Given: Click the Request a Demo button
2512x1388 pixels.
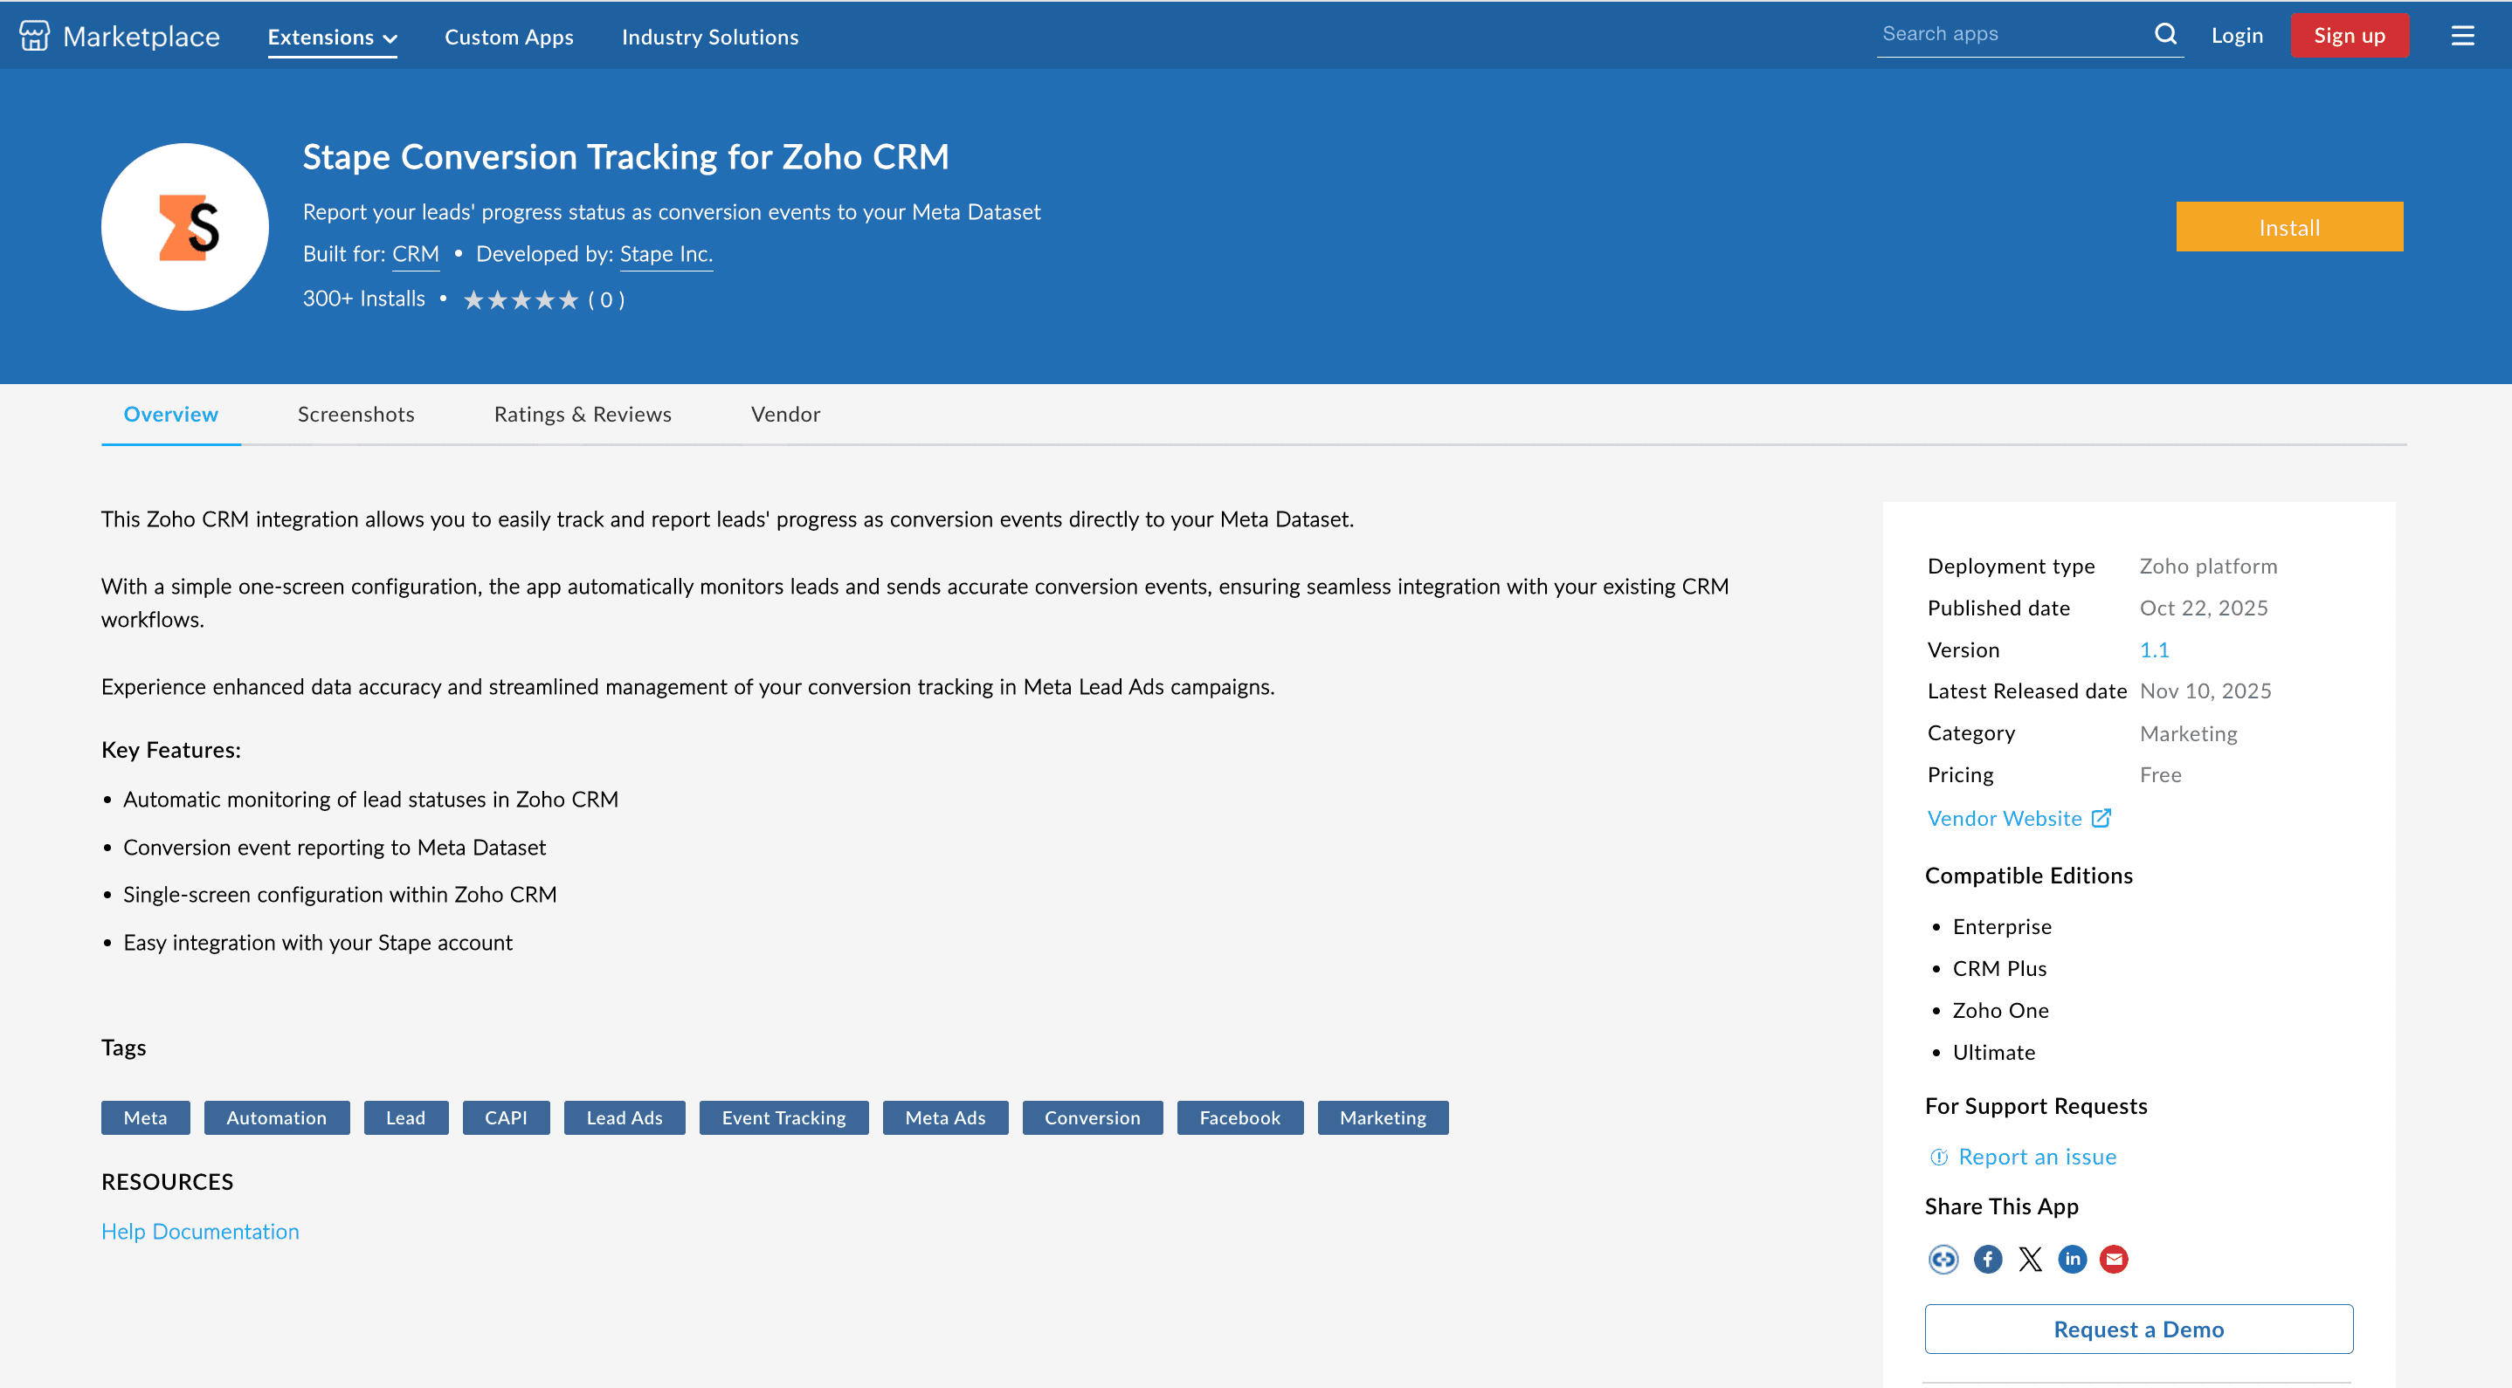Looking at the screenshot, I should point(2138,1329).
